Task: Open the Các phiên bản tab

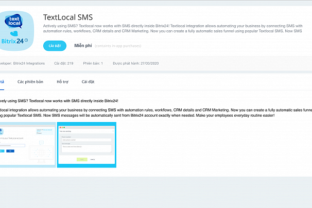Action: click(30, 82)
